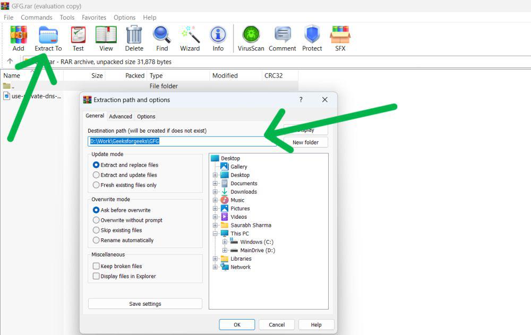Open the Tools menu
Screen dimensions: 531x335
coord(67,18)
